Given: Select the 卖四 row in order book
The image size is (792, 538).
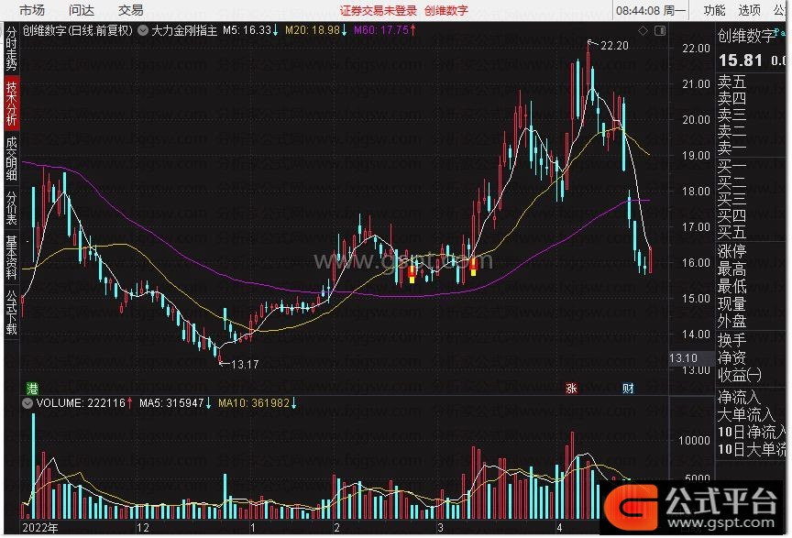Looking at the screenshot, I should tap(731, 98).
